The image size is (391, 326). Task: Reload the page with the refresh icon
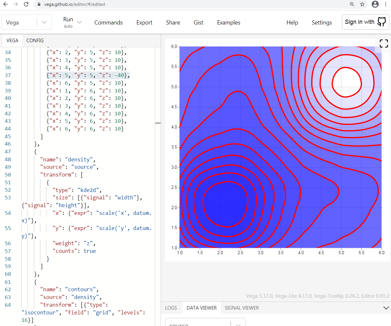(x=26, y=4)
